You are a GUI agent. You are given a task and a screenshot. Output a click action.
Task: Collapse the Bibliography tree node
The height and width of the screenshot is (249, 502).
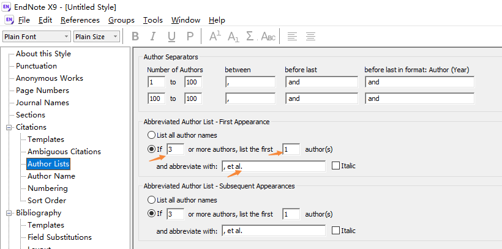[x=9, y=213]
